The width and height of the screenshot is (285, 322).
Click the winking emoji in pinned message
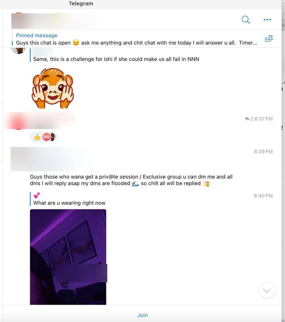(76, 43)
